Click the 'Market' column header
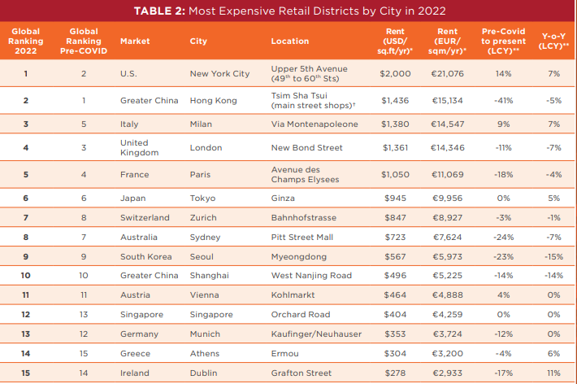This screenshot has height=384, width=577. (x=135, y=41)
